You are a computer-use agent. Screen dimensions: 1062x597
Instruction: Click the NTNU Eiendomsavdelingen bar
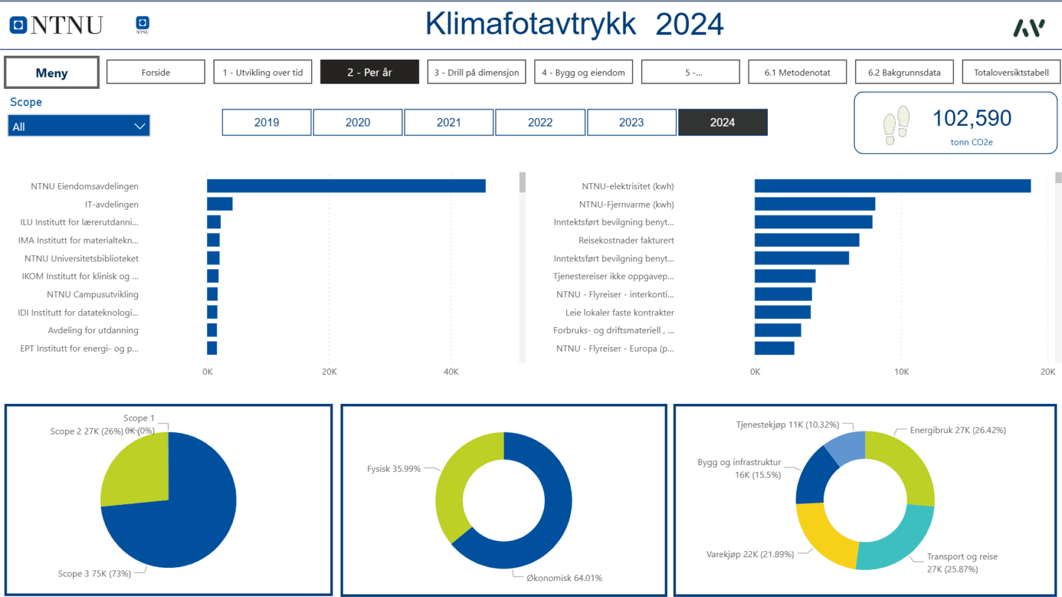(x=346, y=186)
